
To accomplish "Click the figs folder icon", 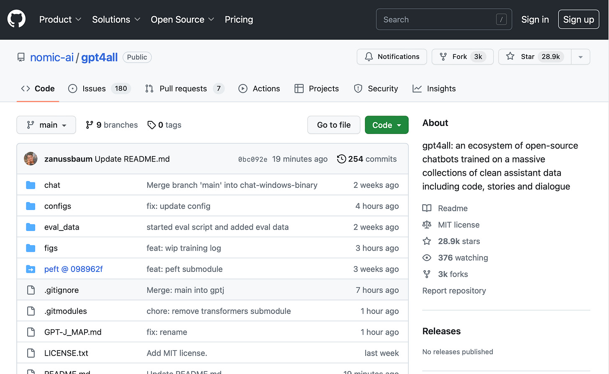I will 31,248.
